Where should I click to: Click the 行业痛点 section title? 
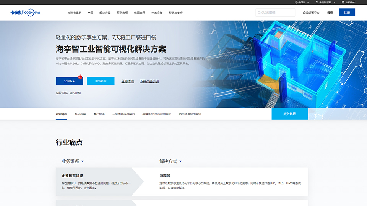click(69, 142)
